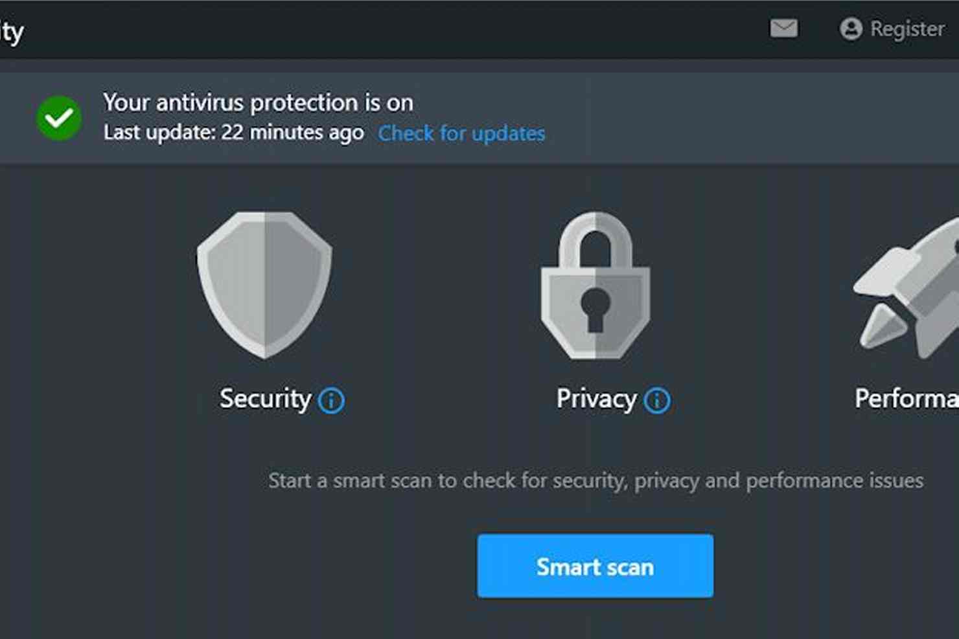Image resolution: width=959 pixels, height=639 pixels.
Task: Click the user account avatar icon
Action: coord(851,28)
